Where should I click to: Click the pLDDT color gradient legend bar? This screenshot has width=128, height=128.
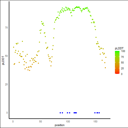(117, 62)
